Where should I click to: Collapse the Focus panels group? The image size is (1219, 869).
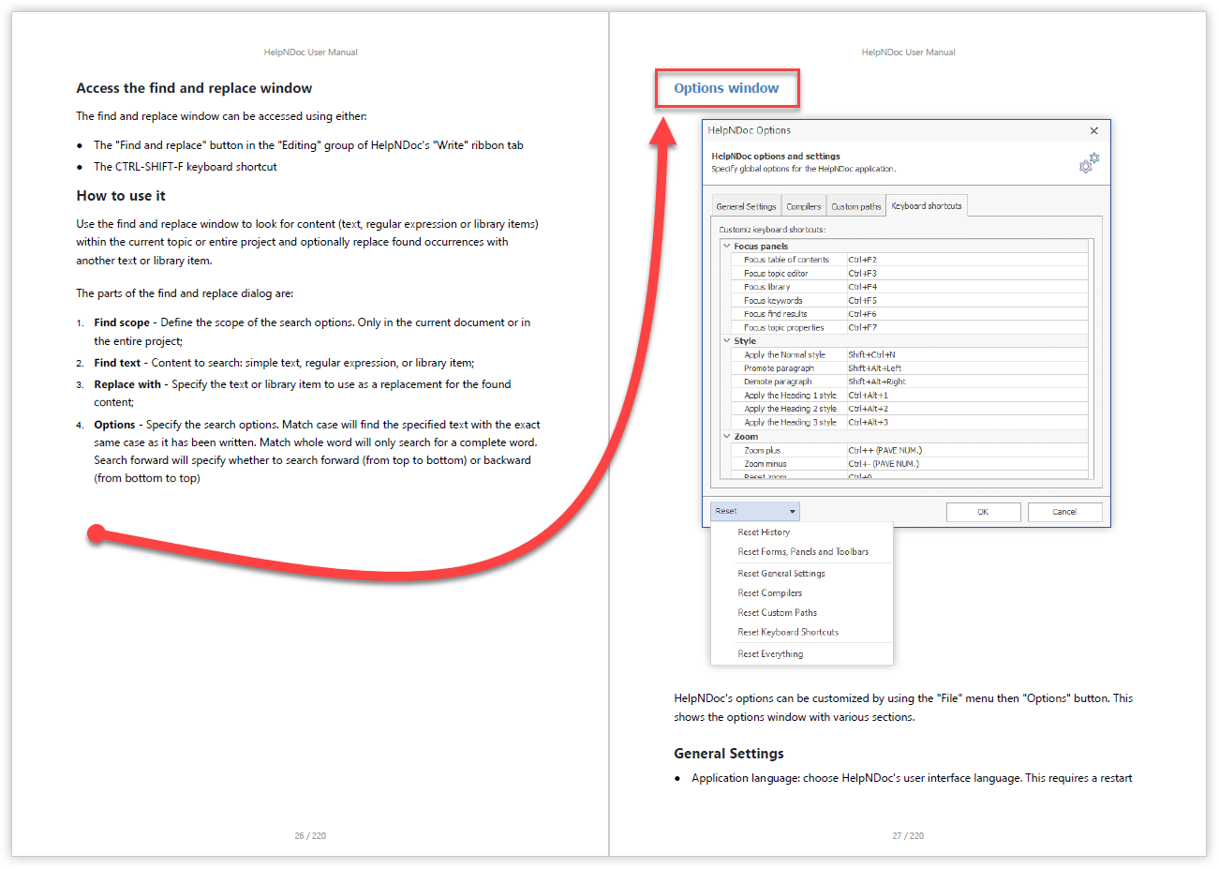[x=726, y=246]
